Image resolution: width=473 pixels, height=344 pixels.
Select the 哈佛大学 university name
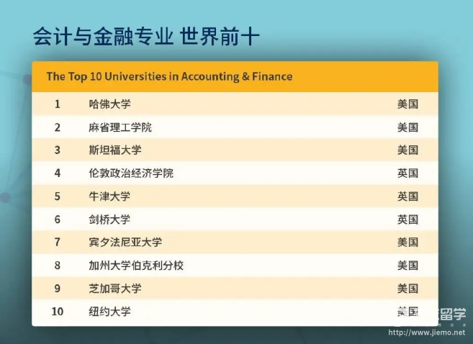(x=109, y=104)
